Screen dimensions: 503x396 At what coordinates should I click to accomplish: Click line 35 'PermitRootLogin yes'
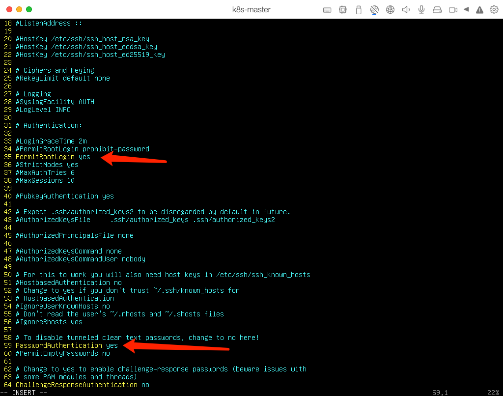point(53,157)
